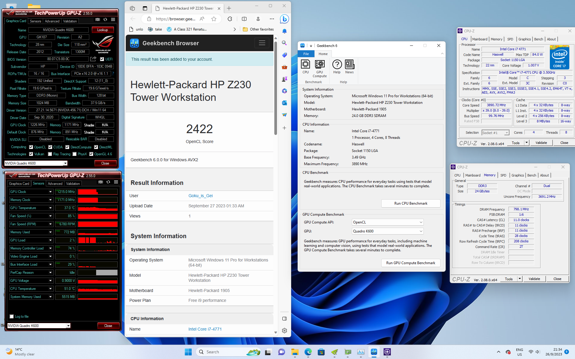Open Edge profile avatar icon

(x=258, y=19)
